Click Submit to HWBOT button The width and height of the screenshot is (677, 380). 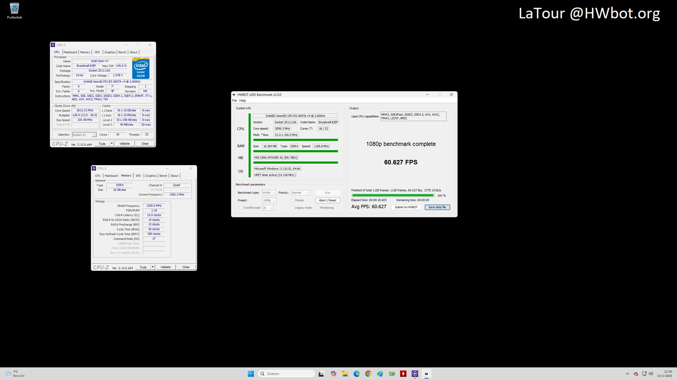click(406, 207)
